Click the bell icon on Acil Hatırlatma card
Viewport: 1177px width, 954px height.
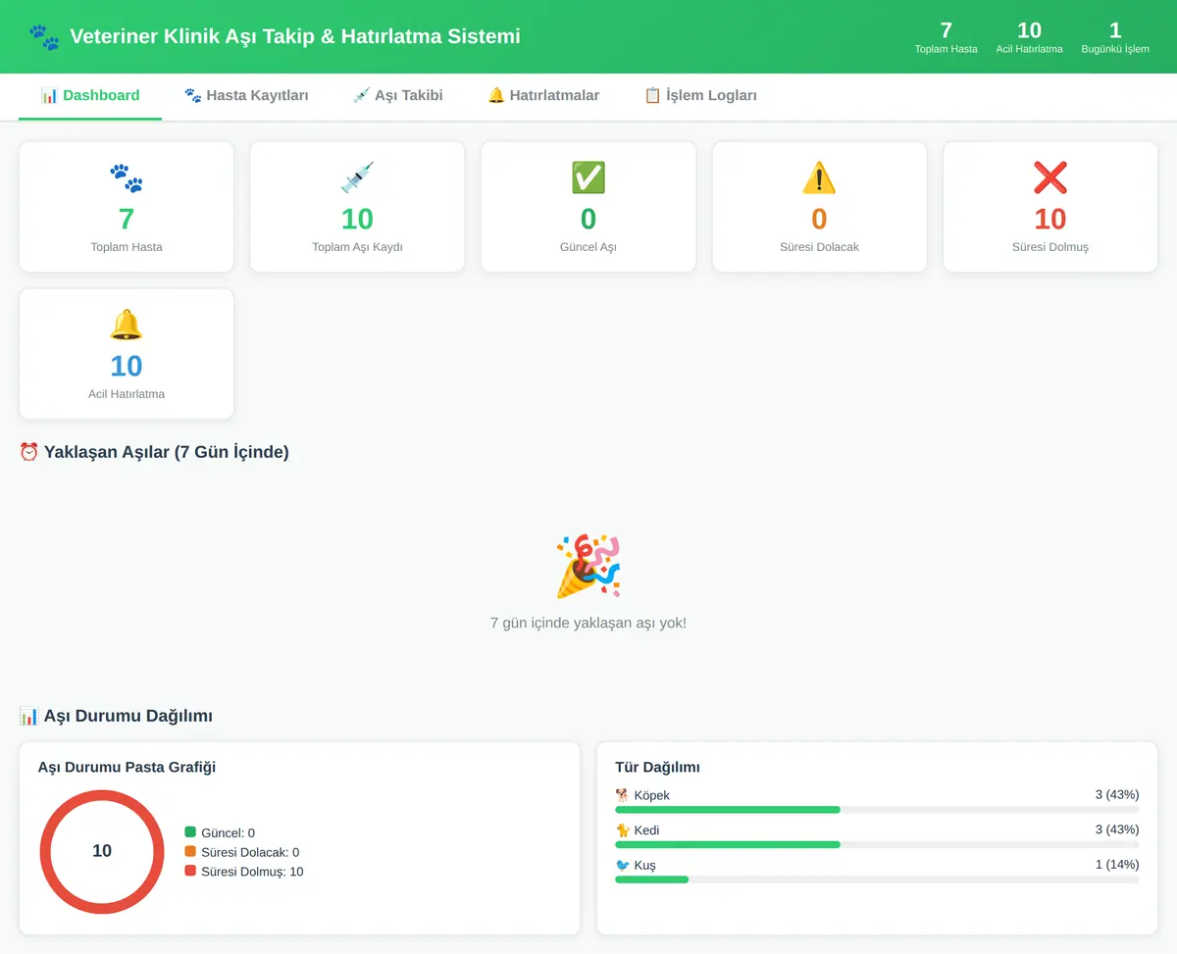pos(127,325)
